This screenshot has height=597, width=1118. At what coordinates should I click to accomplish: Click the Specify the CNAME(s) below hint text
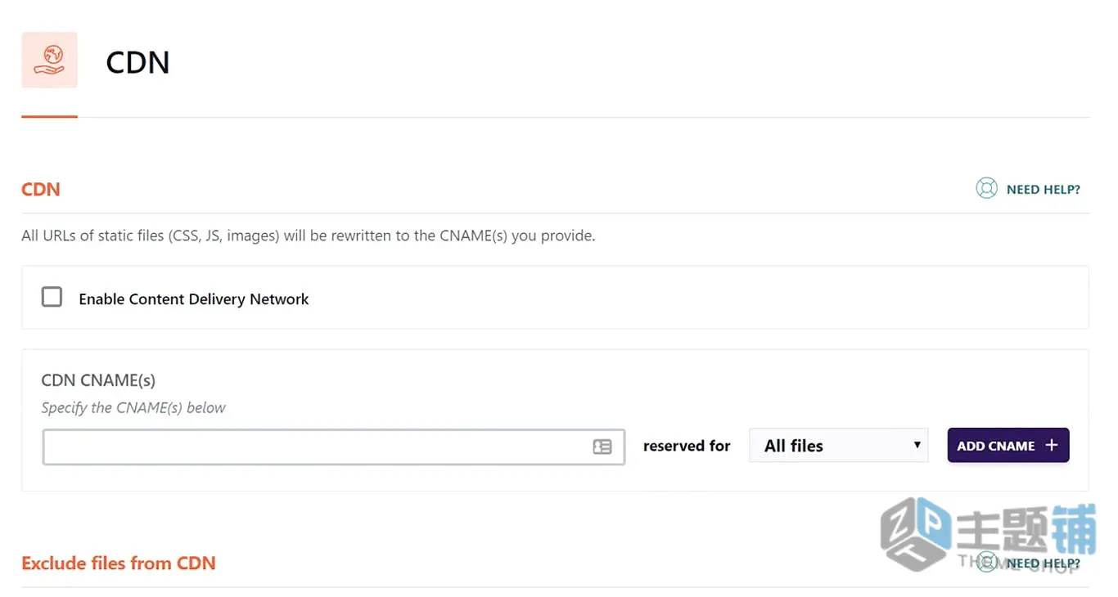click(133, 408)
